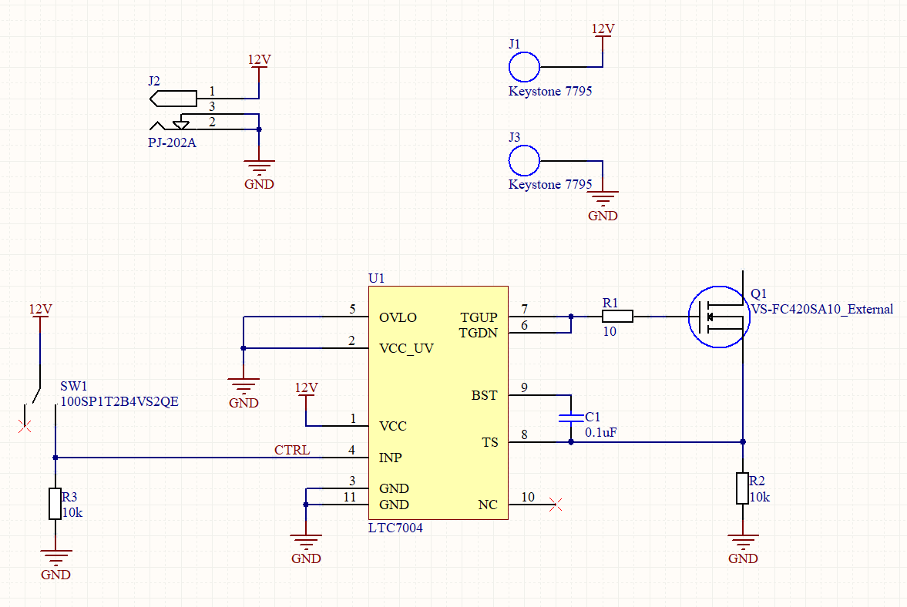
Task: Click resistor R2 10k near Q1
Action: click(742, 487)
